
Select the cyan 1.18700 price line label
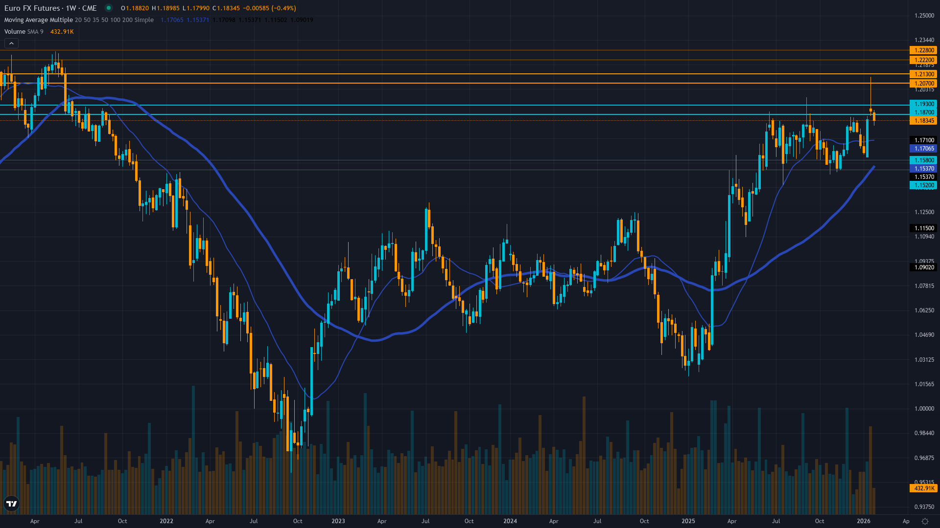click(x=923, y=112)
